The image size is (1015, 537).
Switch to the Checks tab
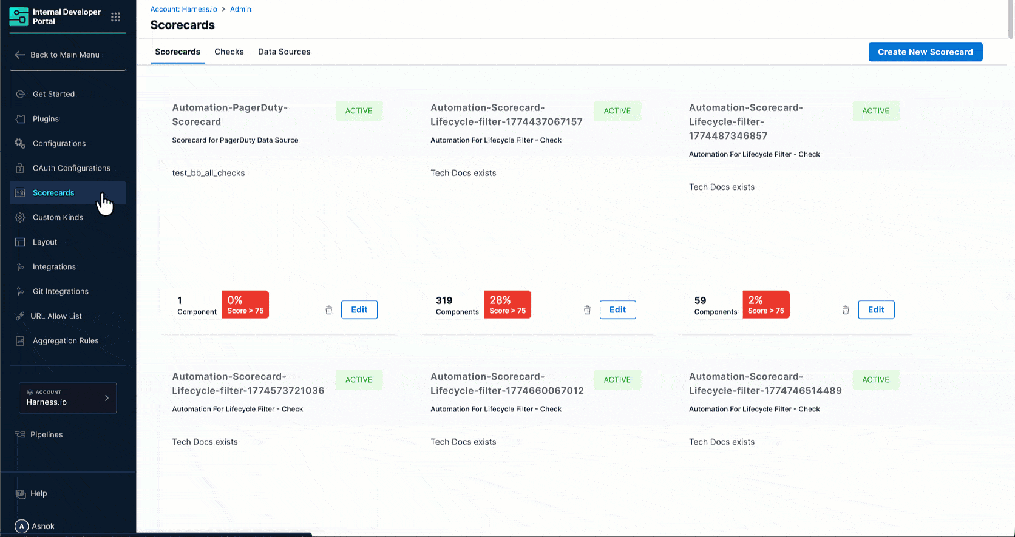pyautogui.click(x=229, y=52)
